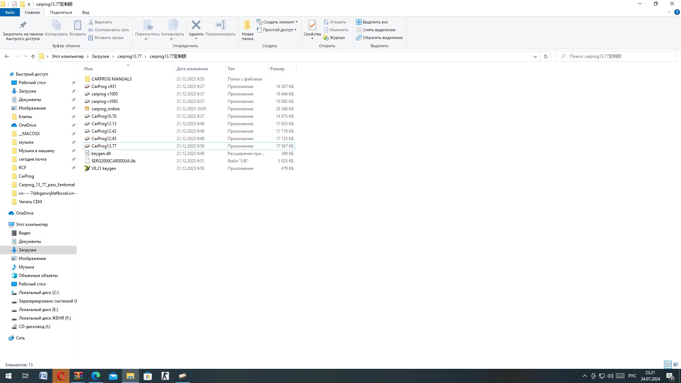Image resolution: width=681 pixels, height=383 pixels.
Task: Switch to large thumbnails view in status bar
Action: (x=676, y=365)
